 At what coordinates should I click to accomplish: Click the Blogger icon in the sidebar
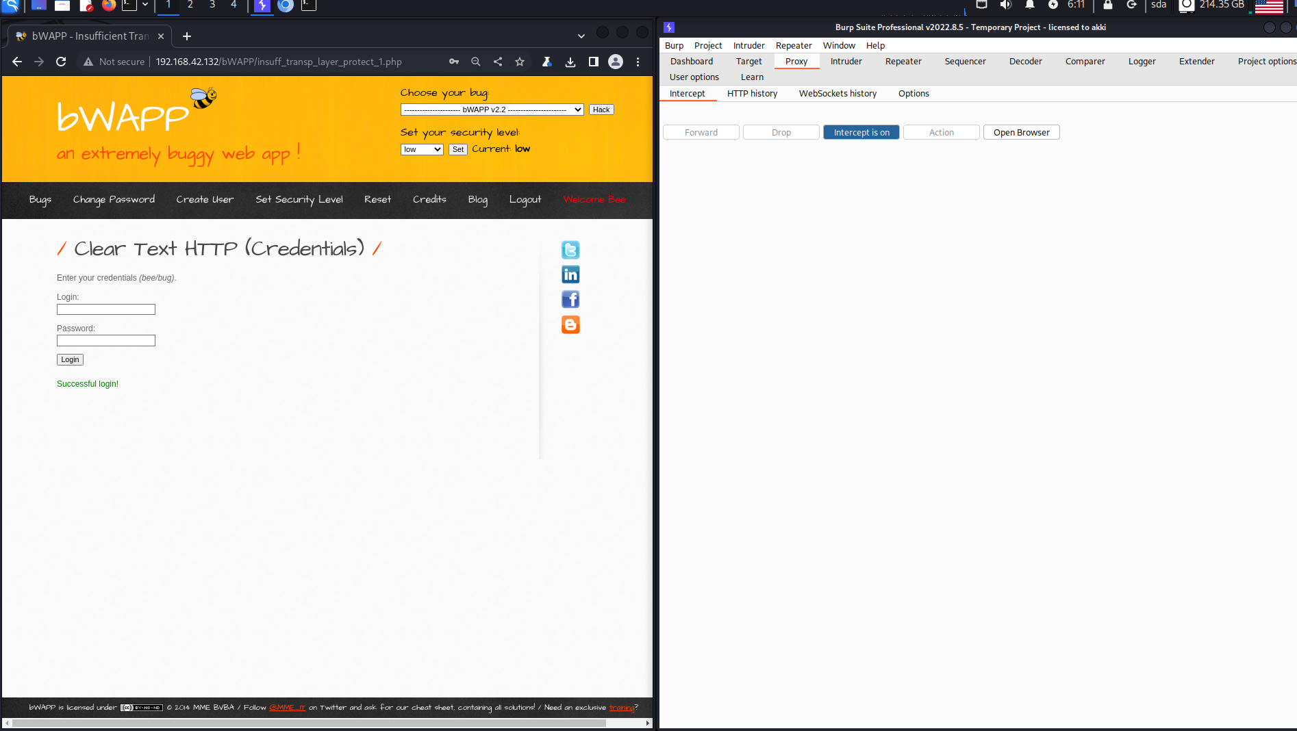click(570, 324)
